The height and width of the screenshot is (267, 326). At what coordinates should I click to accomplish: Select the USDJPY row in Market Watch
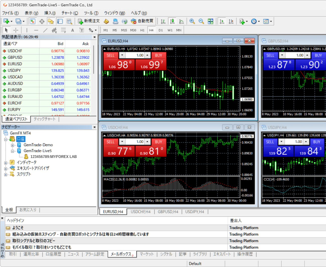click(x=46, y=70)
